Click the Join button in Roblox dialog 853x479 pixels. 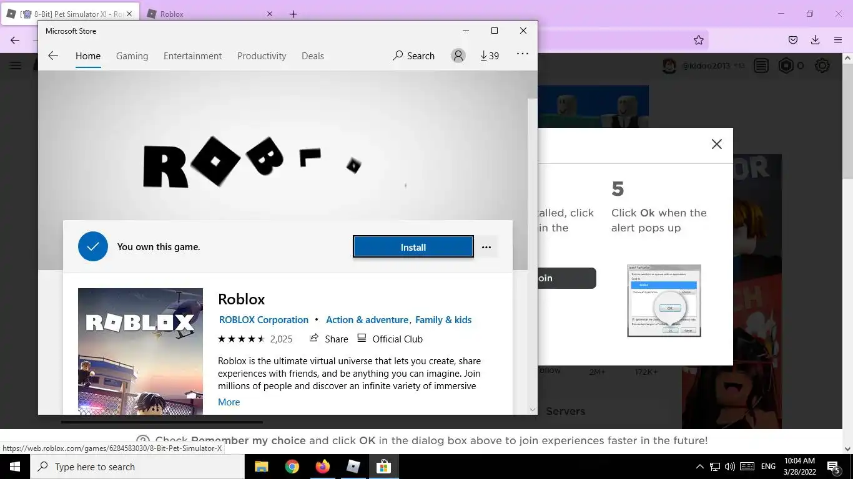[567, 278]
